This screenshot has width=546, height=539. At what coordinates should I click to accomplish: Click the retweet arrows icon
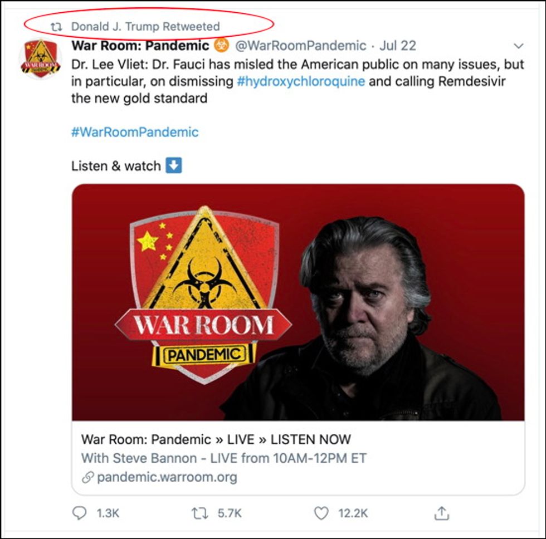pyautogui.click(x=200, y=513)
